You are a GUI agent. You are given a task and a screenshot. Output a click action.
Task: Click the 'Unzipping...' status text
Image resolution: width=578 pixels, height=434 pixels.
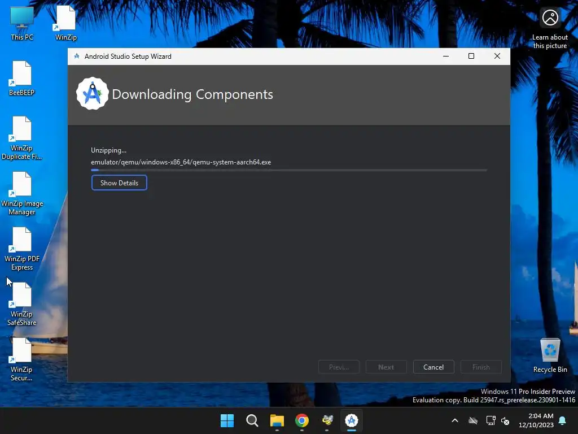(x=109, y=150)
